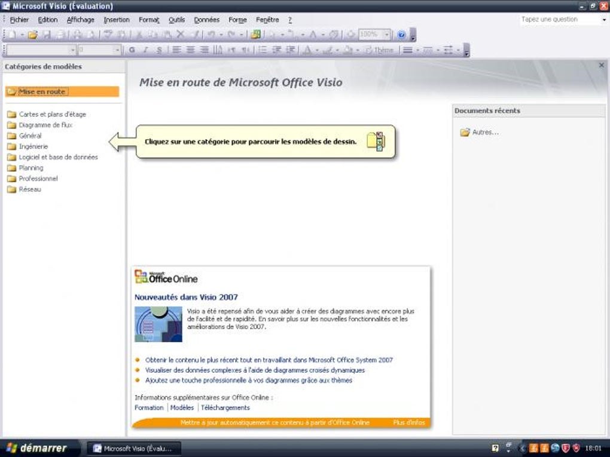Click the Underline S formatting icon
The height and width of the screenshot is (457, 610).
pyautogui.click(x=158, y=50)
